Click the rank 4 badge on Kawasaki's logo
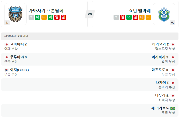 (x=7, y=23)
